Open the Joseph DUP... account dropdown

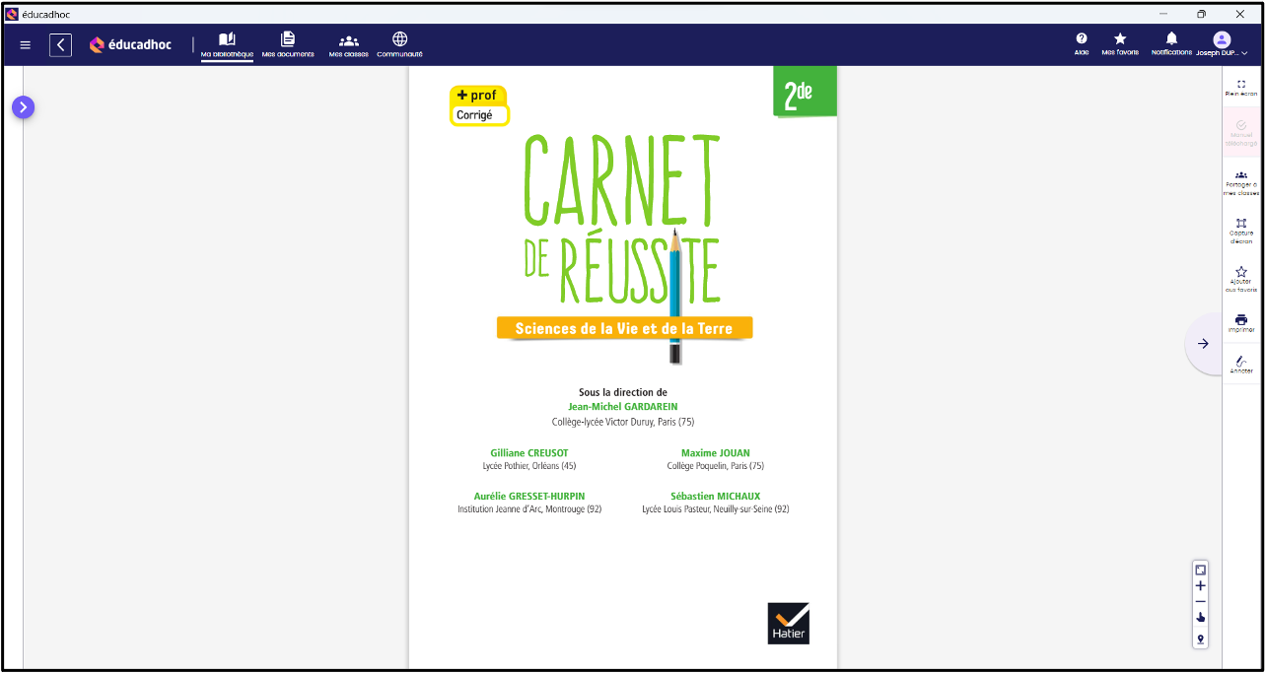click(x=1223, y=43)
